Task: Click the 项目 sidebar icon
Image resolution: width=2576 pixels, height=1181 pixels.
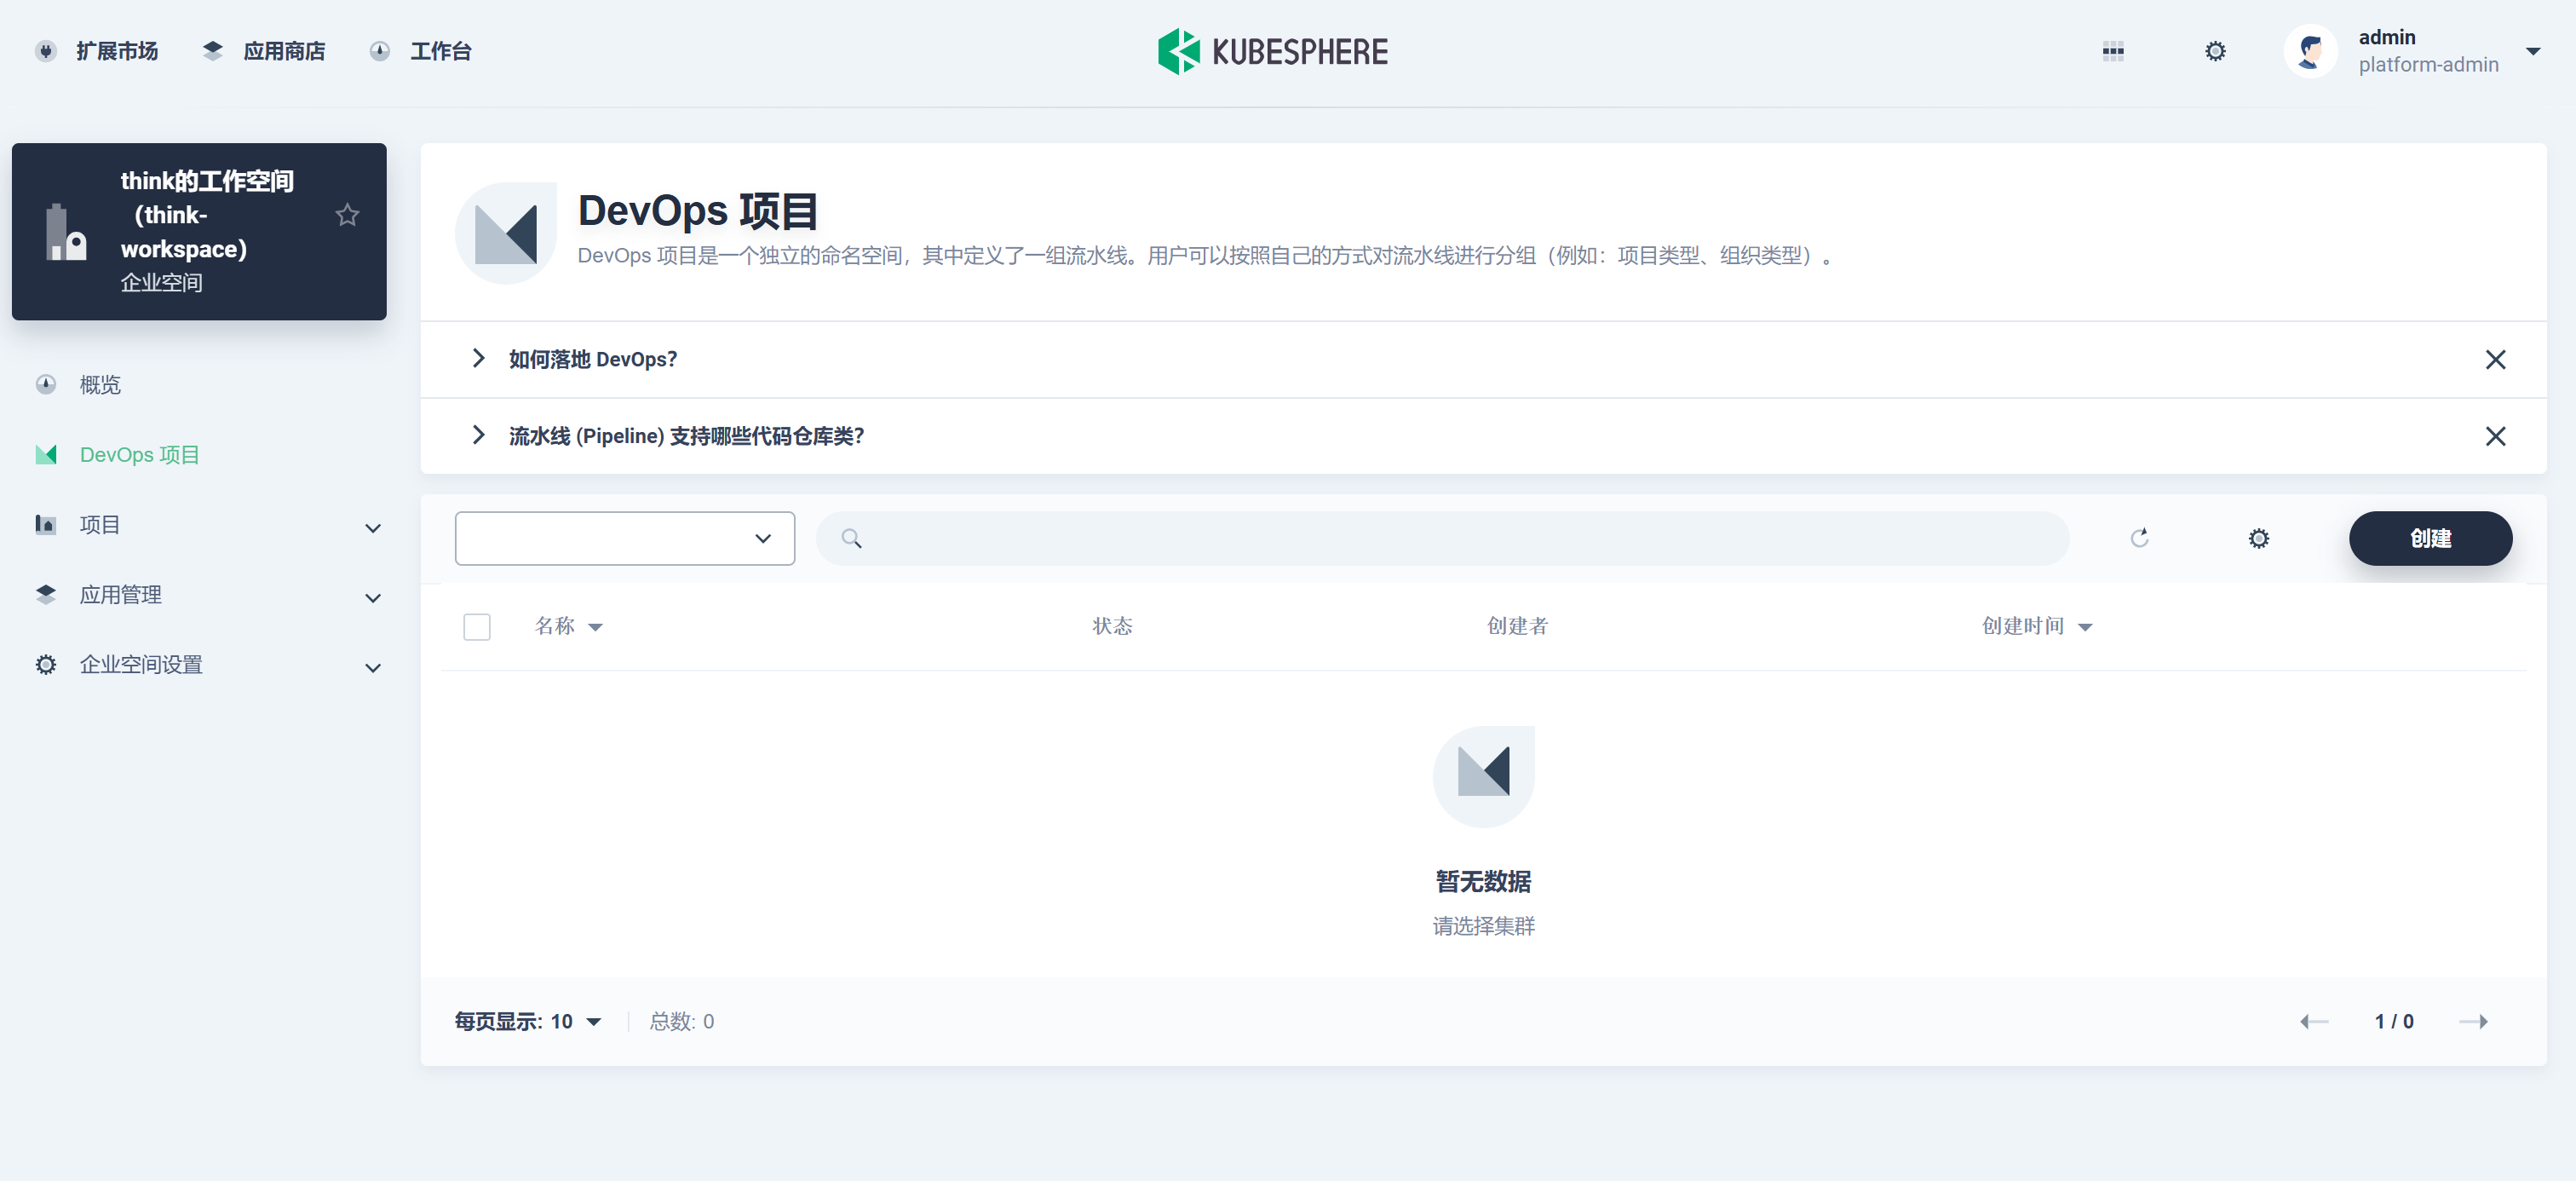Action: (46, 524)
